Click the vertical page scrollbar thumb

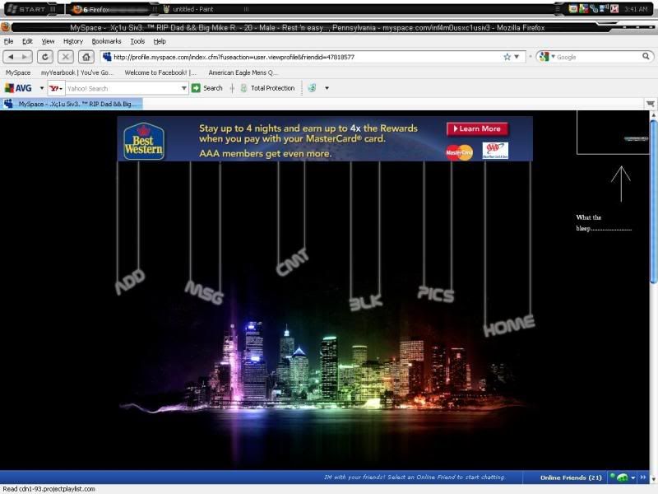pos(653,202)
